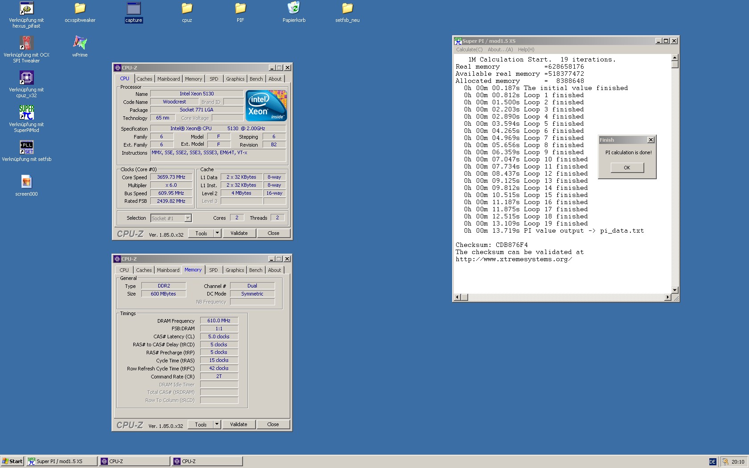749x468 pixels.
Task: Click the Bus Speed 609.95 MHz value
Action: [171, 193]
